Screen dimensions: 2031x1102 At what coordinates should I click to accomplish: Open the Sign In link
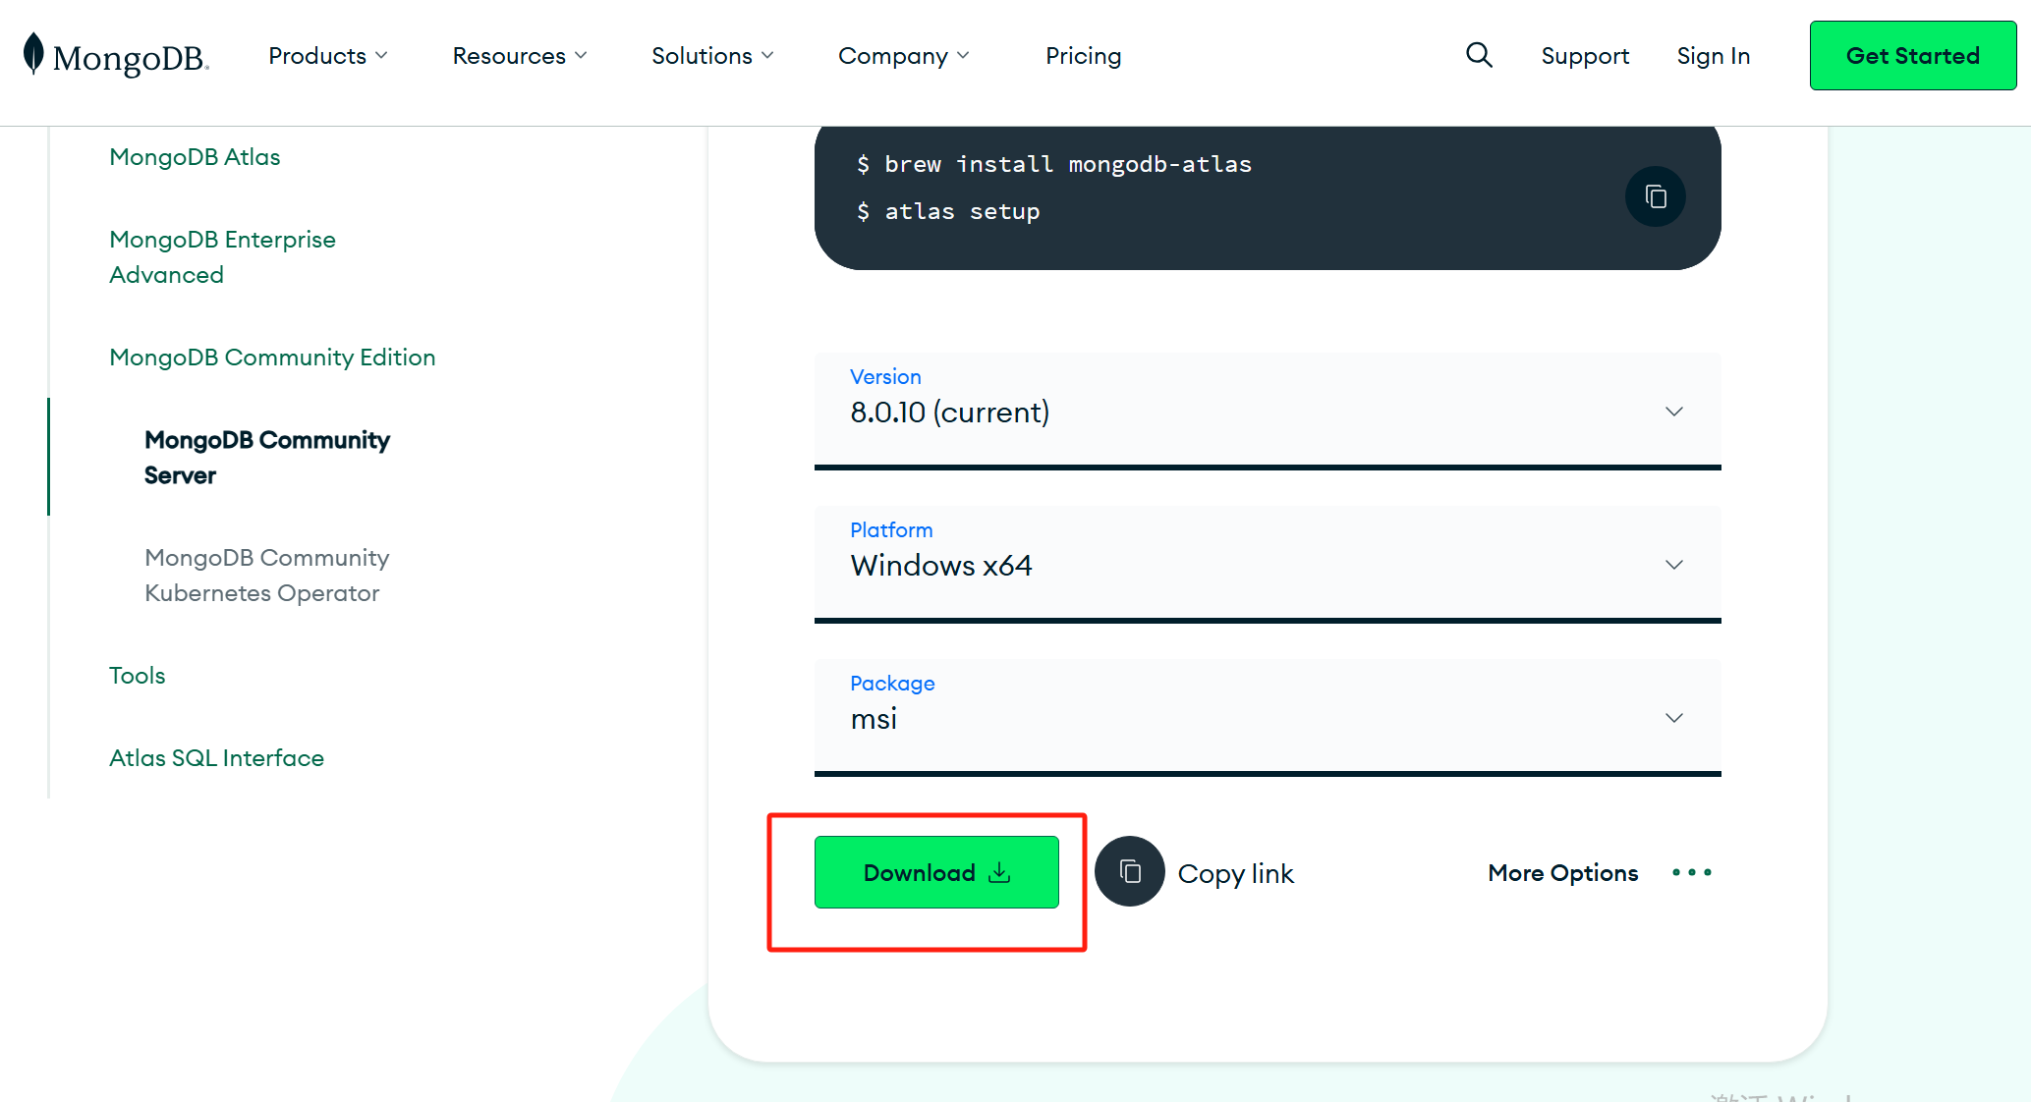point(1713,56)
